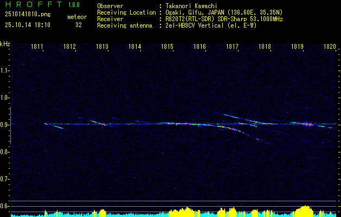Click the 1818 time marker
This screenshot has width=341, height=217.
[x=265, y=46]
